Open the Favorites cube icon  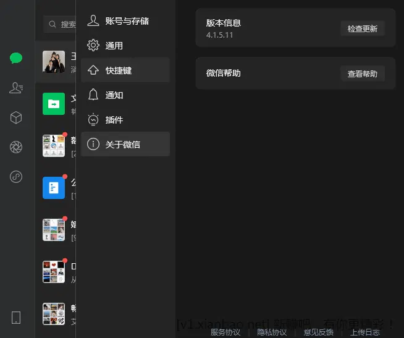tap(16, 117)
